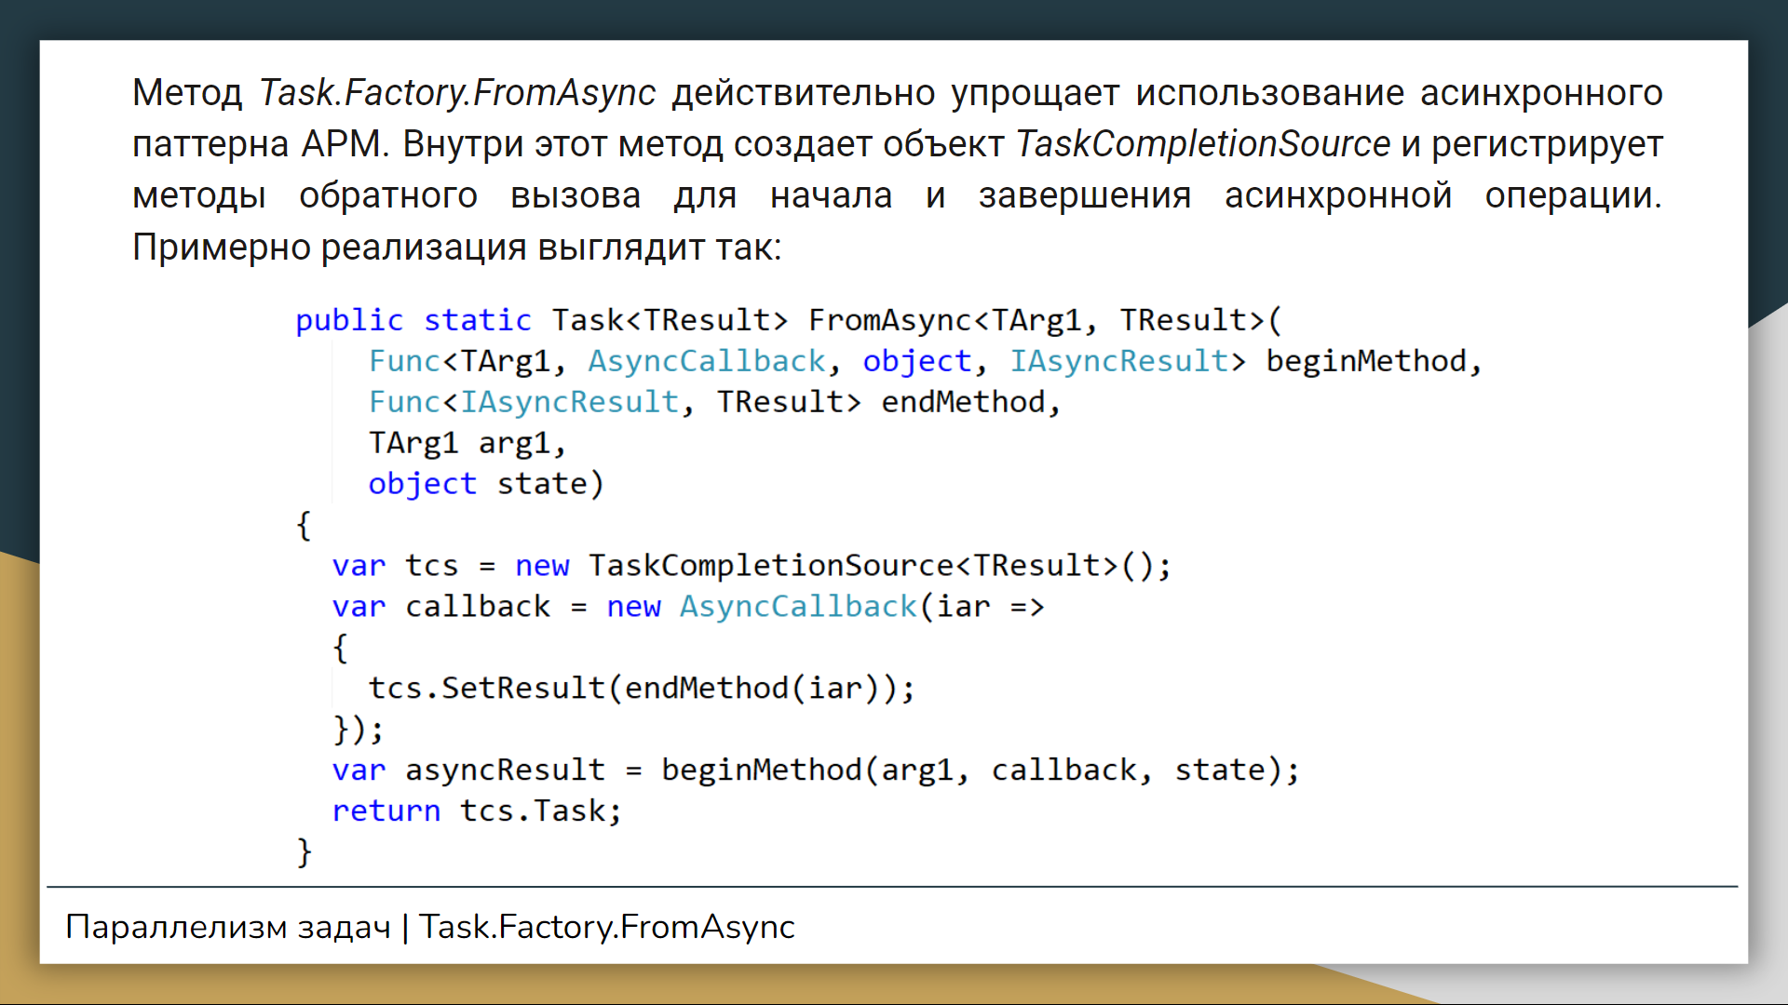Click the italic Task.Factory.FromAsync text in the paragraph
Screen dimensions: 1788x1005
[x=457, y=93]
